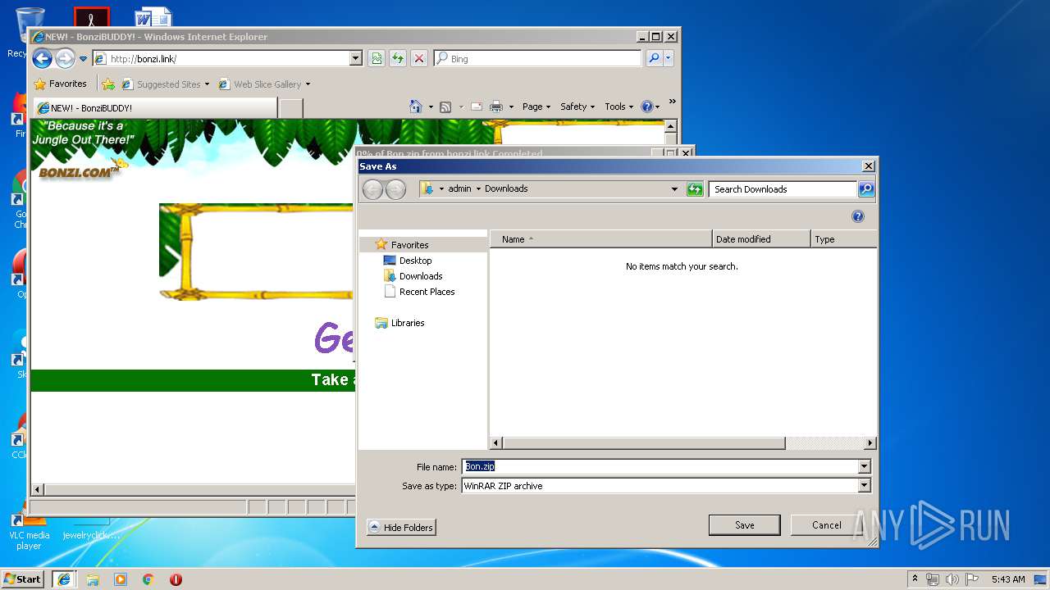Open media player taskbar icon

(x=121, y=579)
